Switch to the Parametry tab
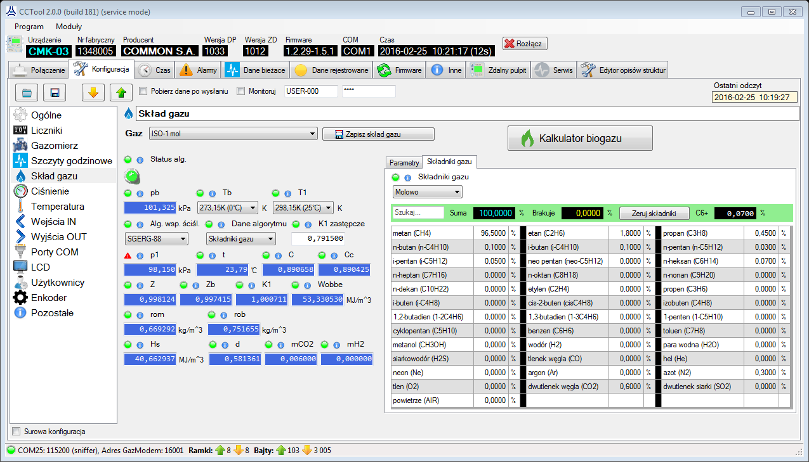Image resolution: width=809 pixels, height=462 pixels. 404,162
